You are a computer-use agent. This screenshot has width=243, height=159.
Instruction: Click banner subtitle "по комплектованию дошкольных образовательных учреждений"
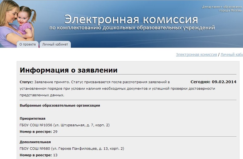[x=132, y=28]
